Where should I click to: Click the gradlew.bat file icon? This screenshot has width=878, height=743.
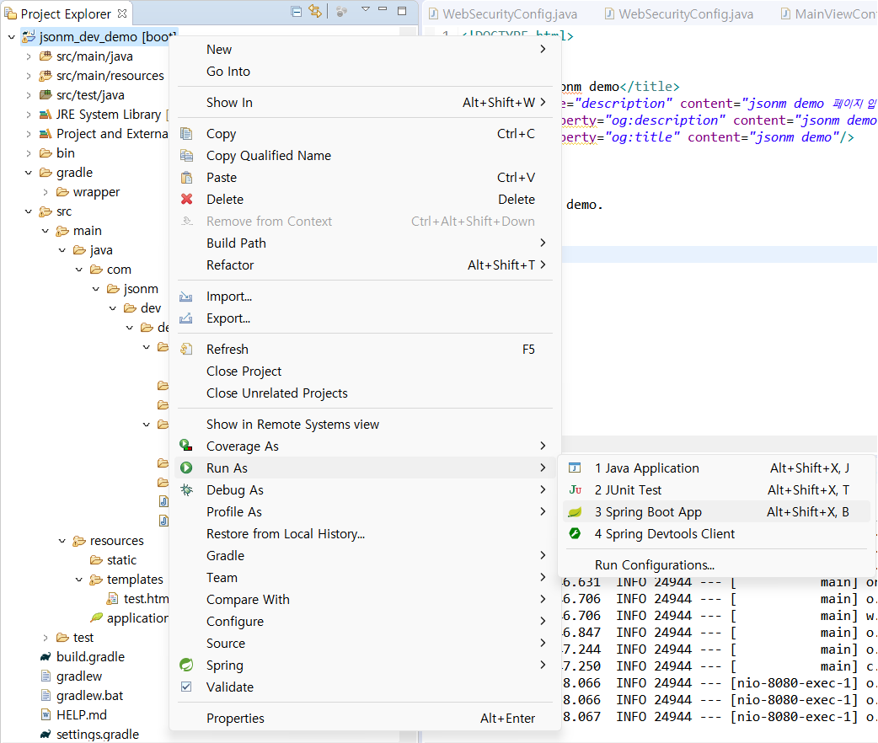(46, 696)
